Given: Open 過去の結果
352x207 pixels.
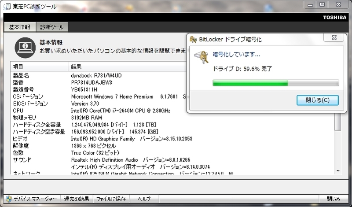Looking at the screenshot, I should [x=77, y=199].
